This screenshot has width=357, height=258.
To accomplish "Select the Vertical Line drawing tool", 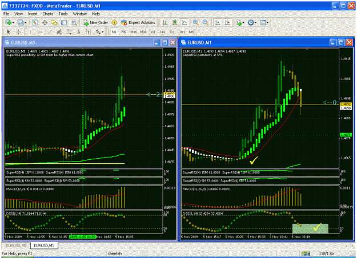I will point(30,32).
